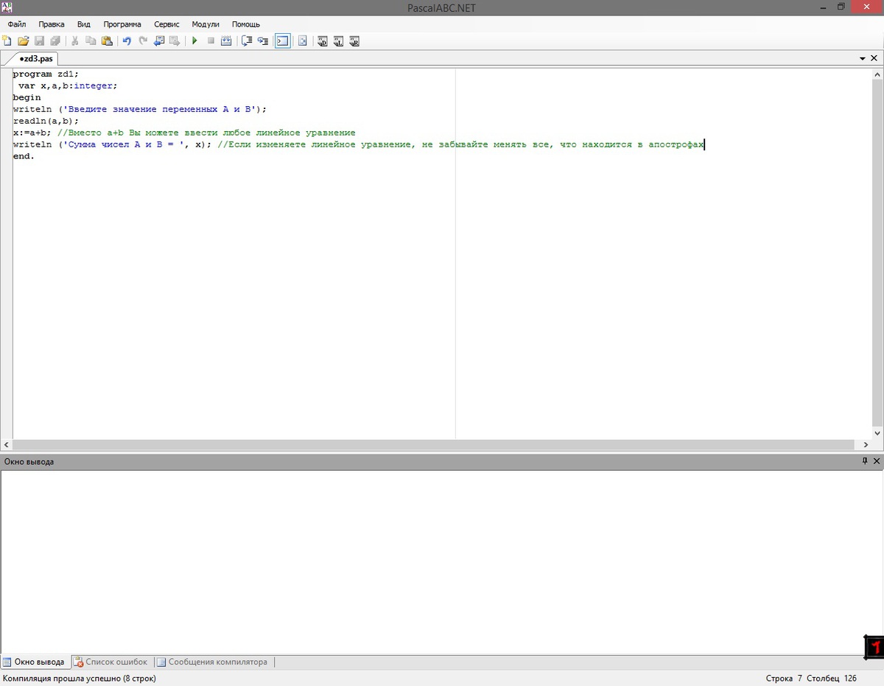Click the Undo arrow icon
The image size is (884, 686).
tap(127, 41)
